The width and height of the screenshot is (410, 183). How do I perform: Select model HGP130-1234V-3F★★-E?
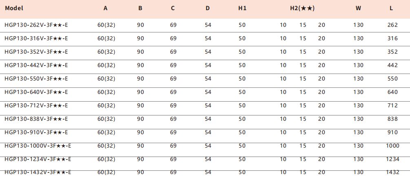(38, 159)
